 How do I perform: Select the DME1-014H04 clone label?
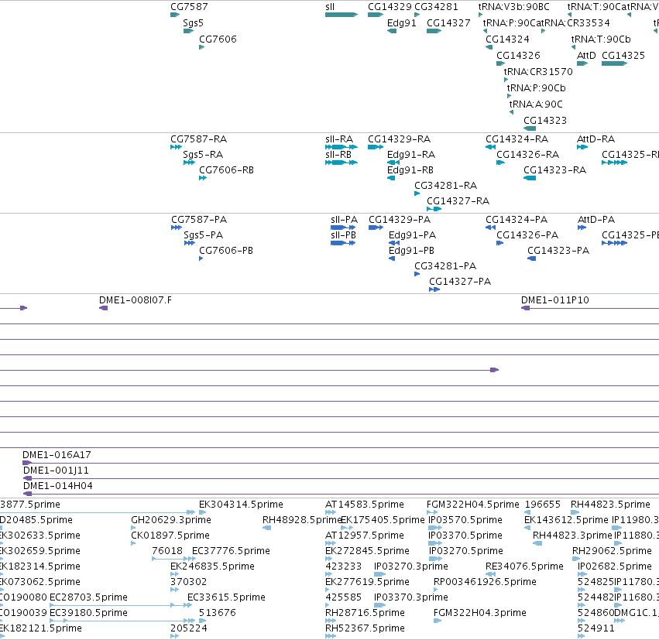coord(58,486)
